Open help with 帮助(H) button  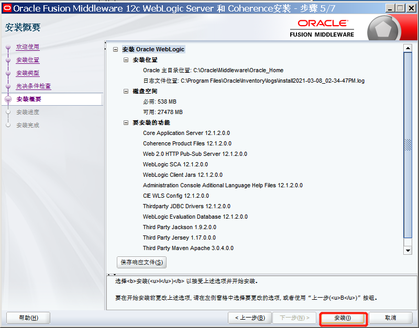[x=28, y=318]
